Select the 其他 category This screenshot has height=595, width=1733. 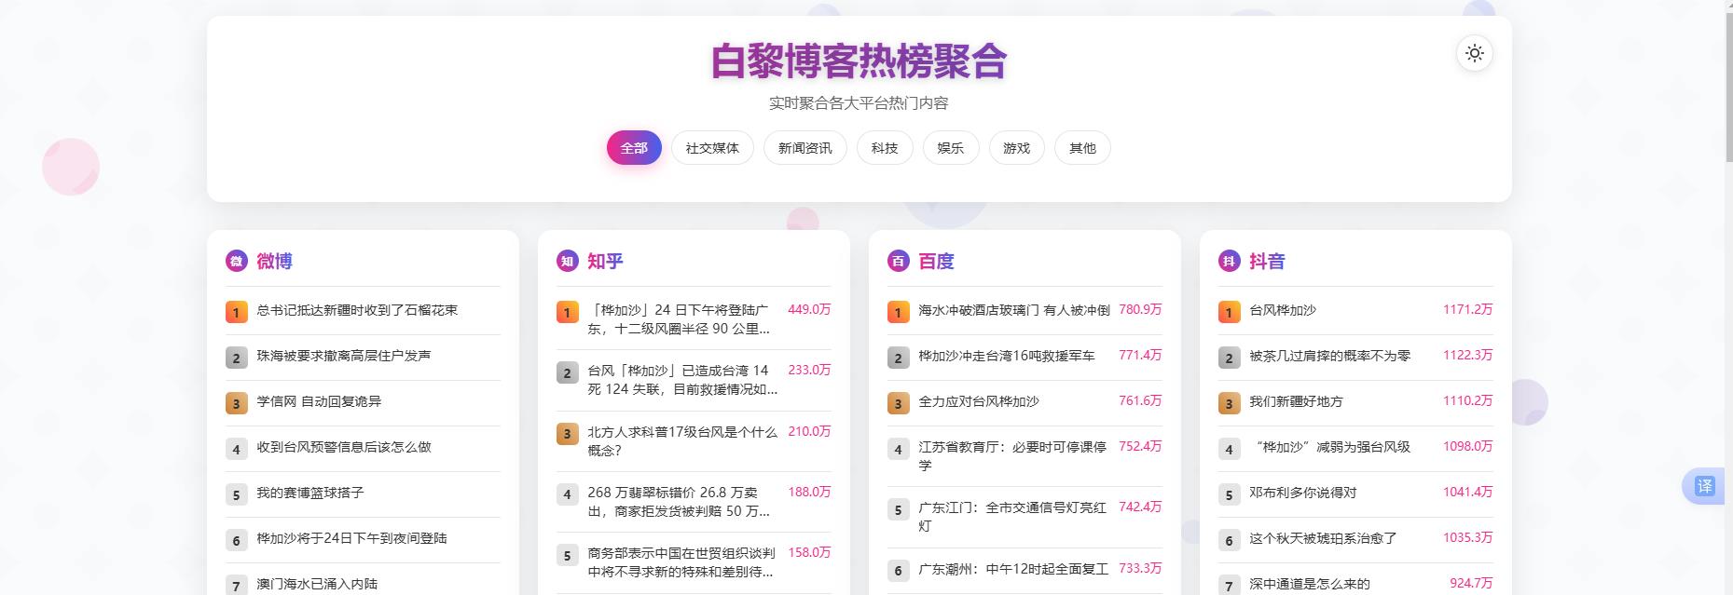coord(1082,148)
